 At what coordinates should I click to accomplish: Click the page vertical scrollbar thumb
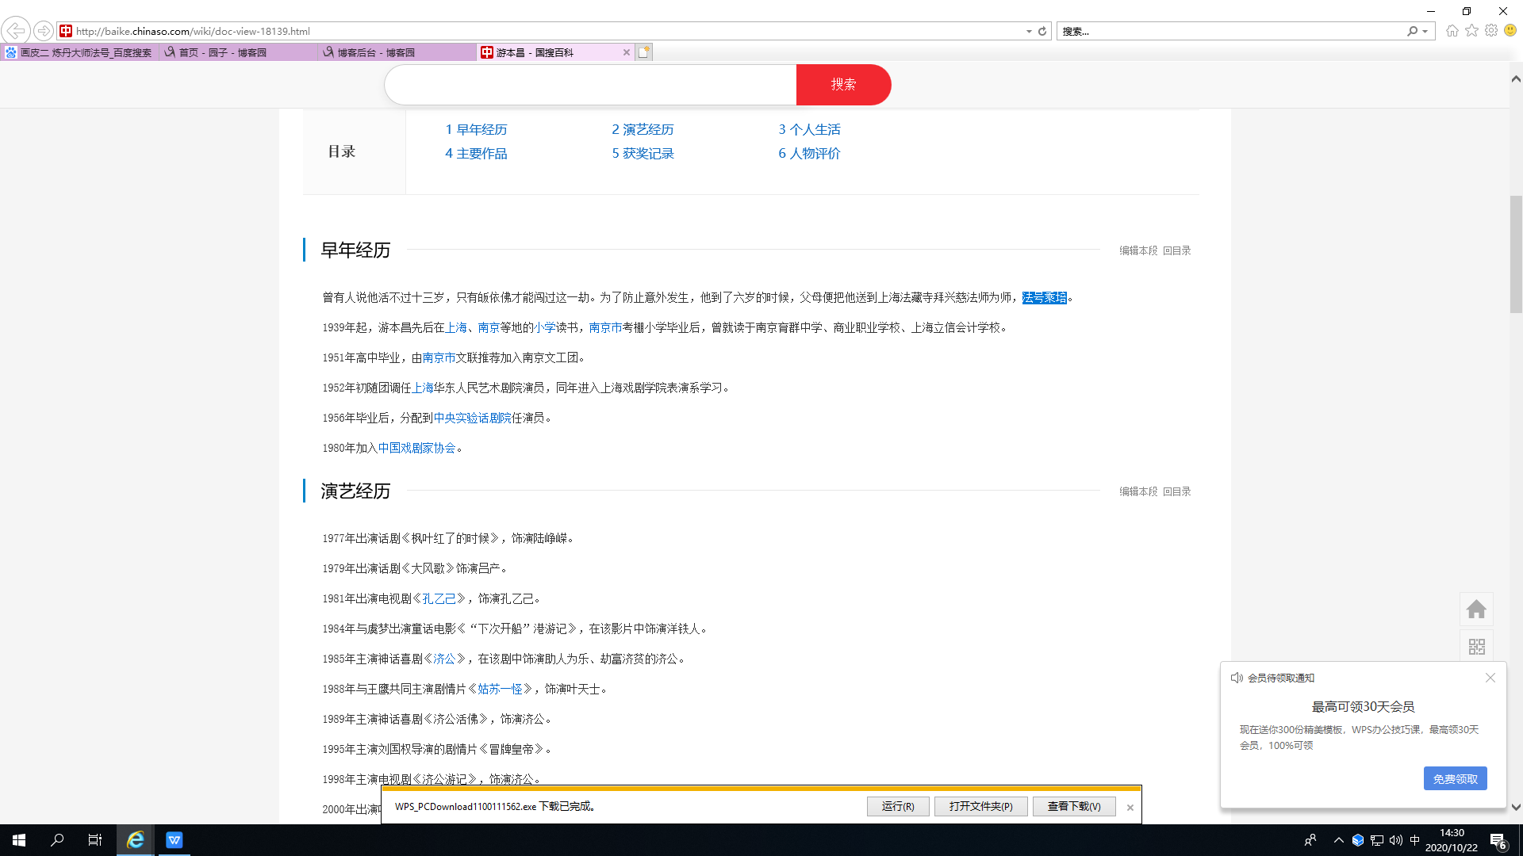click(1516, 254)
